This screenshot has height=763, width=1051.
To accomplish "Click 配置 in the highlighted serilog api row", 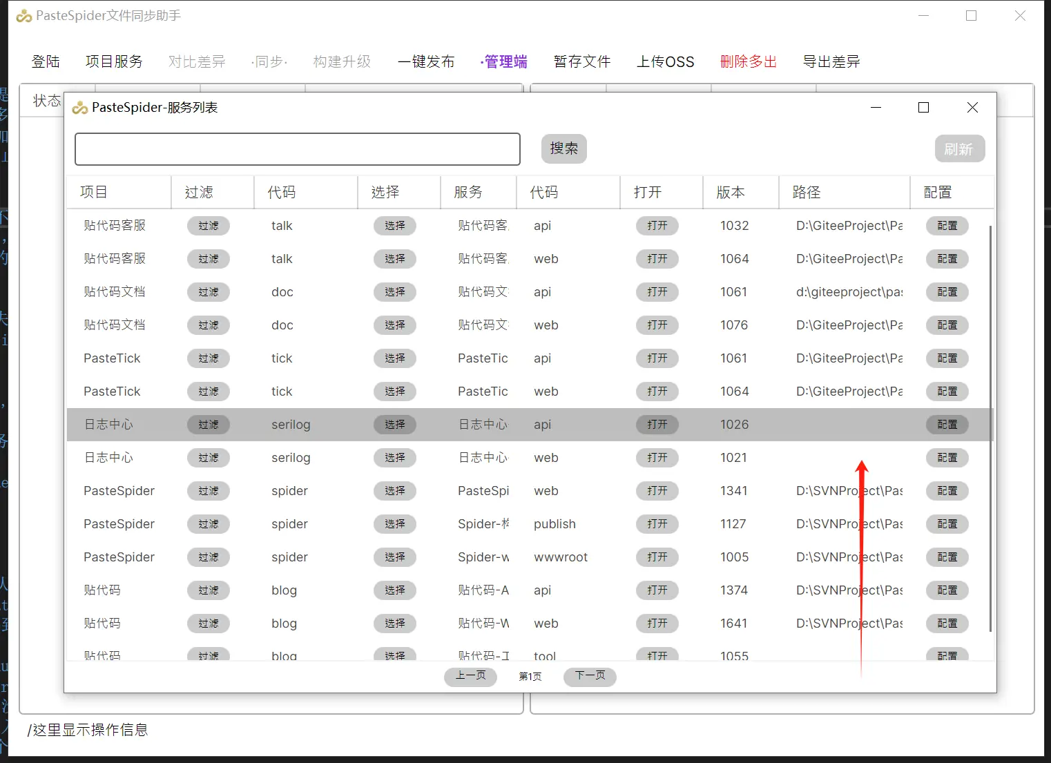I will click(x=947, y=425).
